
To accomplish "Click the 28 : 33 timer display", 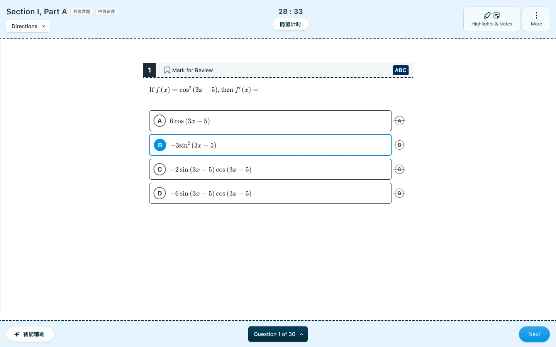I will (291, 12).
